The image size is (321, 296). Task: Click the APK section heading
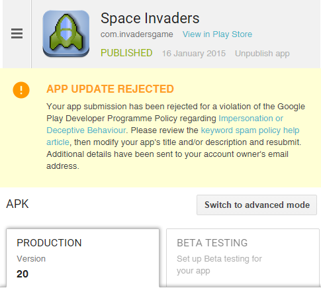(x=17, y=204)
